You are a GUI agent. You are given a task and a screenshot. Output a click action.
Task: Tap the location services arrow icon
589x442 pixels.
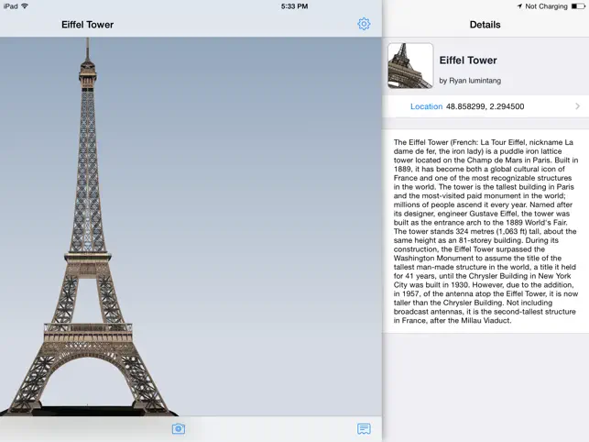(520, 6)
